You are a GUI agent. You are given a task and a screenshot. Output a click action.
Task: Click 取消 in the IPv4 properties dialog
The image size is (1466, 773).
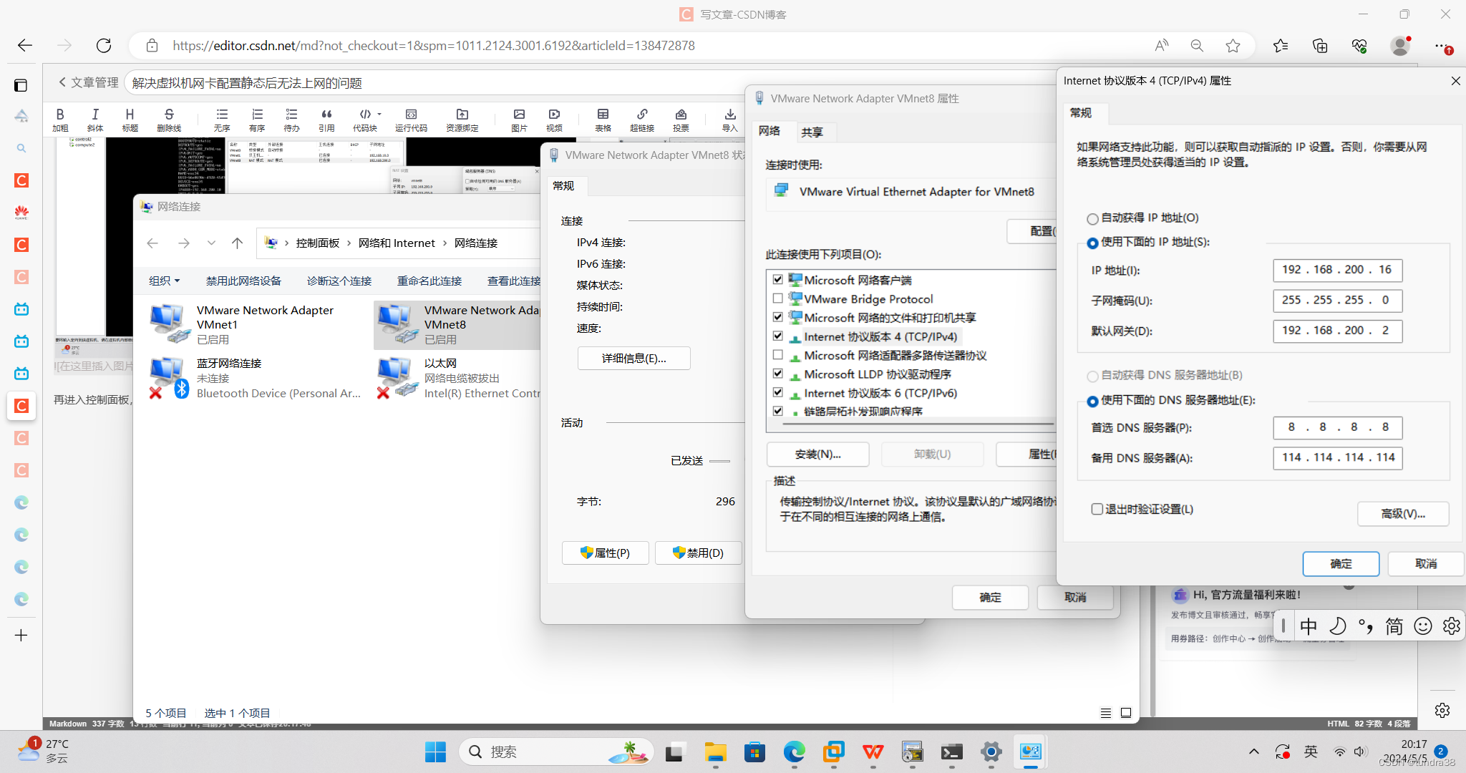click(1426, 564)
